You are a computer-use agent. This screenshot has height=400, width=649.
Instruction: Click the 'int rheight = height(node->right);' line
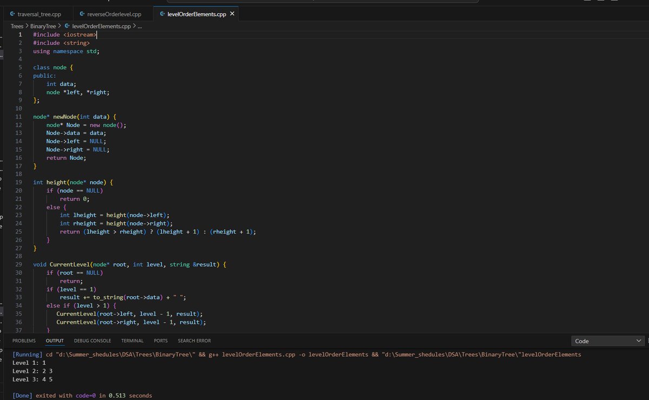(x=116, y=223)
